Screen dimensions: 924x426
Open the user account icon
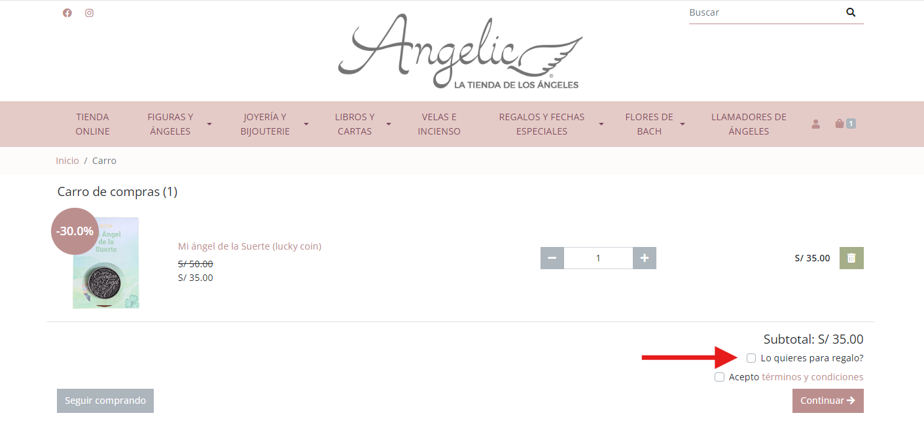815,123
